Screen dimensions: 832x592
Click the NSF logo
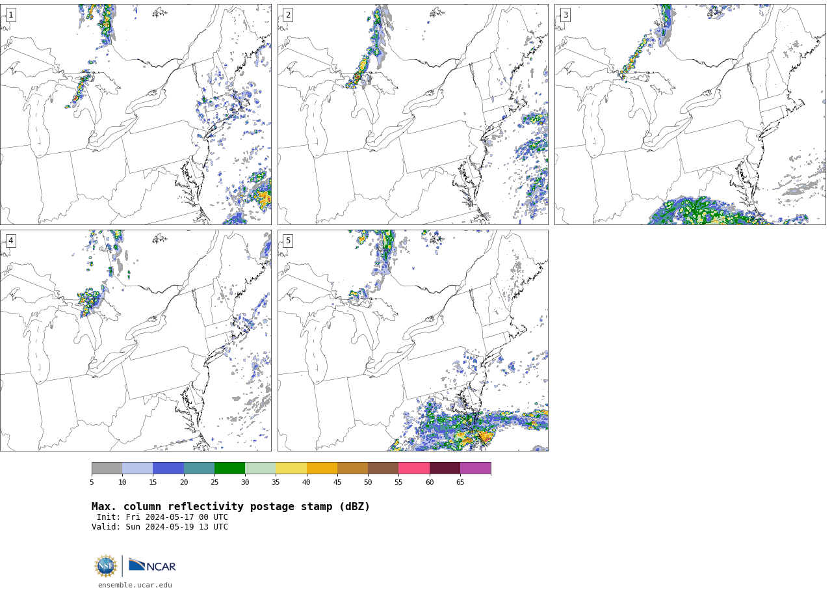[105, 566]
